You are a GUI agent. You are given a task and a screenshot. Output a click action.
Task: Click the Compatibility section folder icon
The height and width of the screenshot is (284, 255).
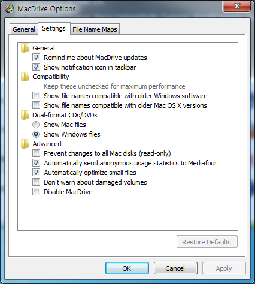click(25, 77)
